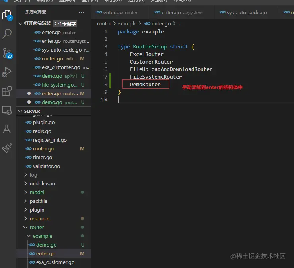Open the Explorer view in activity bar
294x268 pixels.
[x=7, y=15]
